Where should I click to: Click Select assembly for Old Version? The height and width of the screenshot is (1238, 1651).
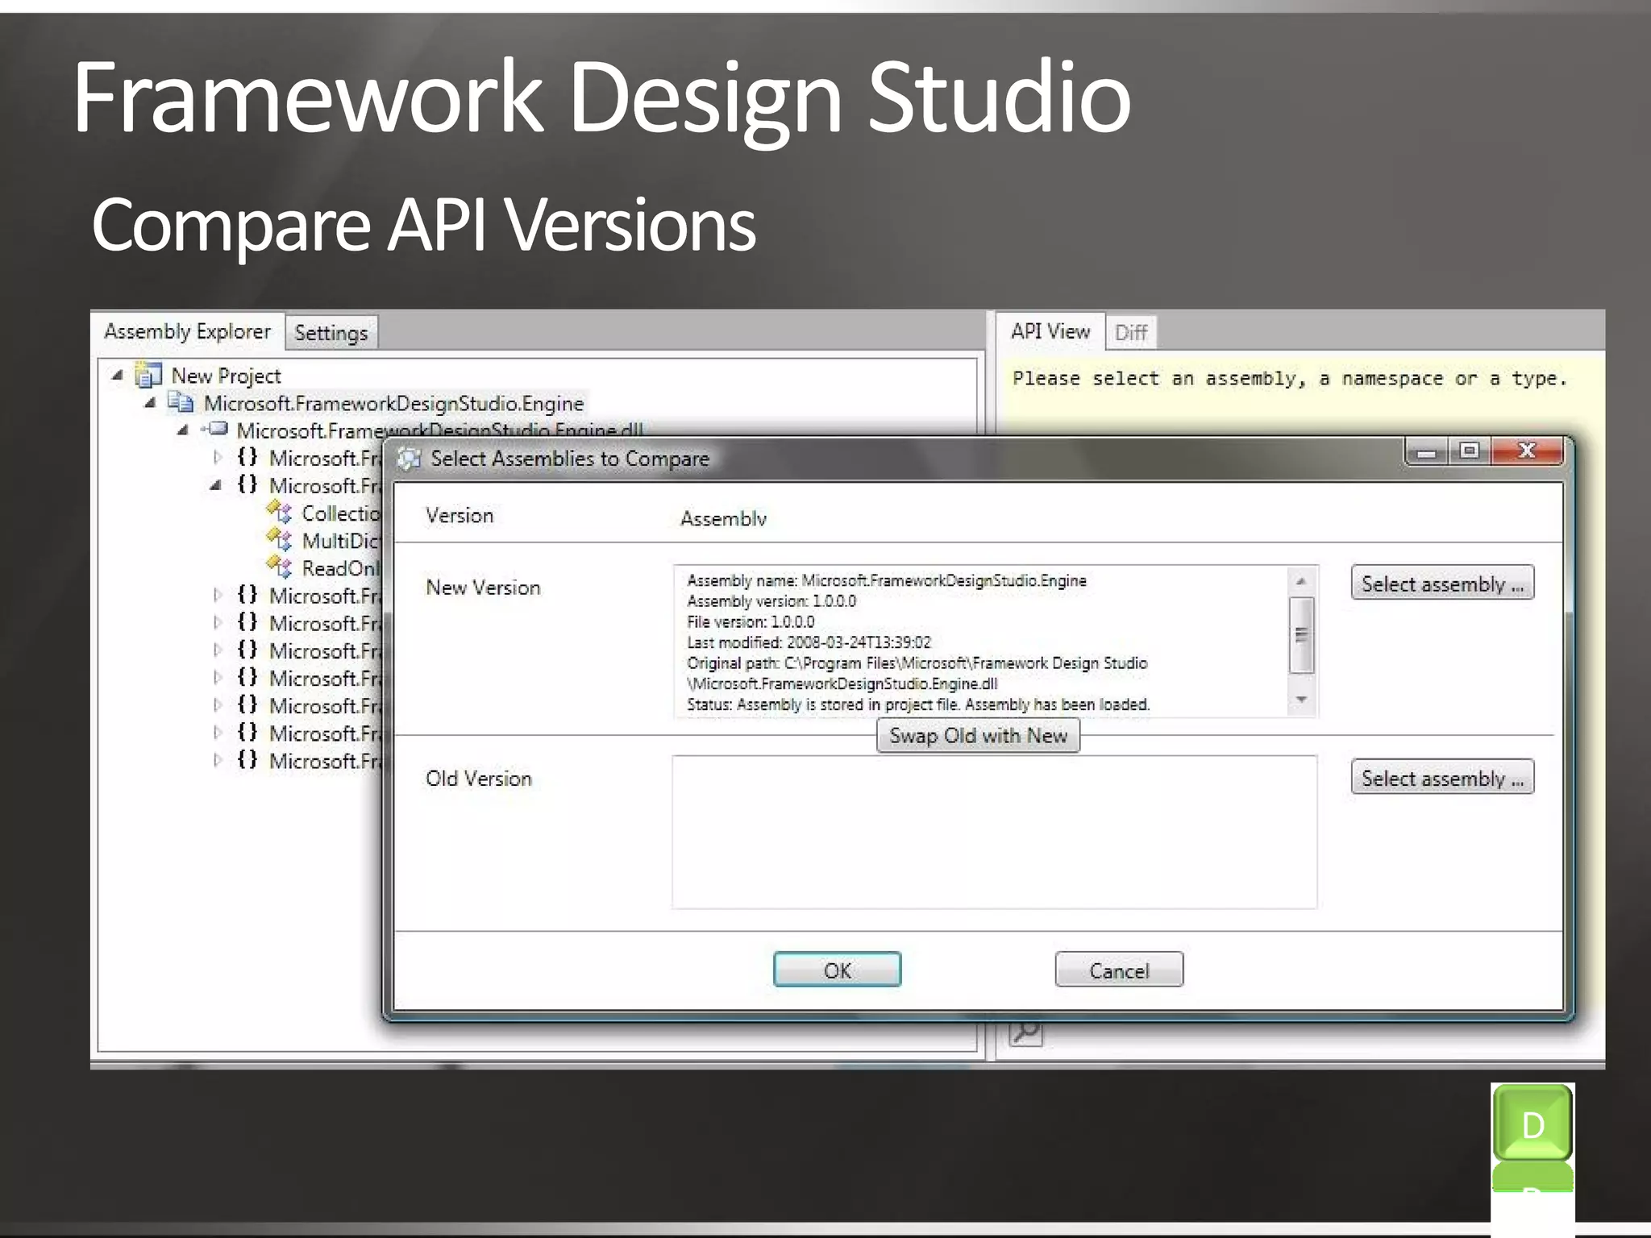1441,778
